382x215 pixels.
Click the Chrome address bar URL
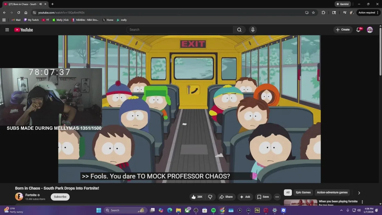point(61,13)
